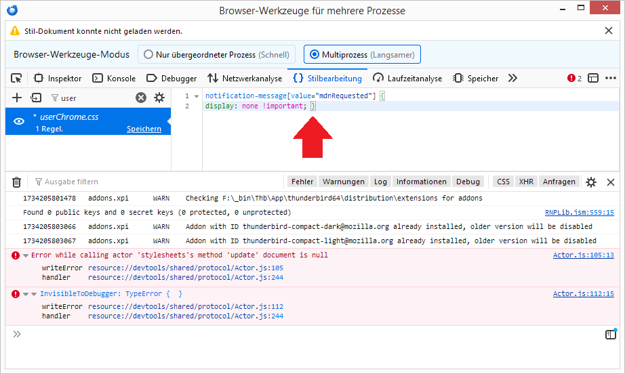Maximize the Browser-Werkzeuge window
The height and width of the screenshot is (374, 625).
(x=581, y=7)
